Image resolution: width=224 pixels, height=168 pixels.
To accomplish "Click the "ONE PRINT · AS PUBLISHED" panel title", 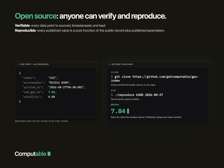I will pyautogui.click(x=34, y=64).
